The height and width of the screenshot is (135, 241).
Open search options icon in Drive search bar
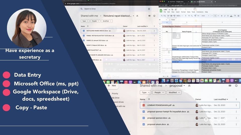pos(149,9)
